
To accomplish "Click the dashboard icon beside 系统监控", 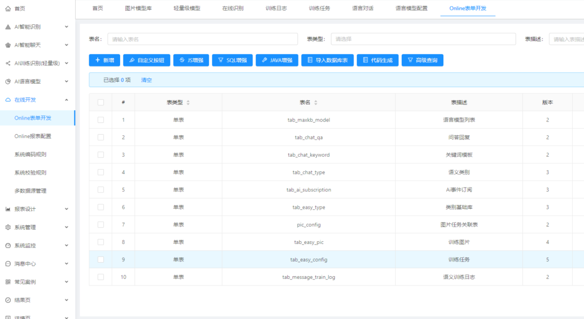I will point(8,245).
